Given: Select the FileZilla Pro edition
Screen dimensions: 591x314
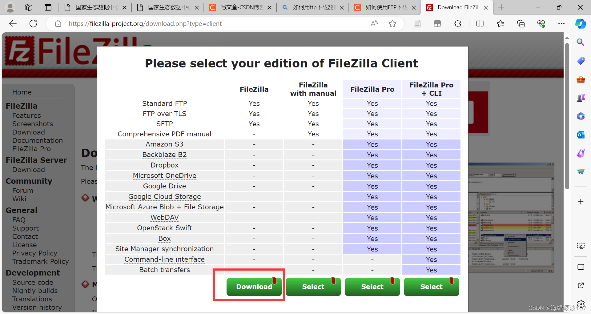Looking at the screenshot, I should (x=372, y=287).
